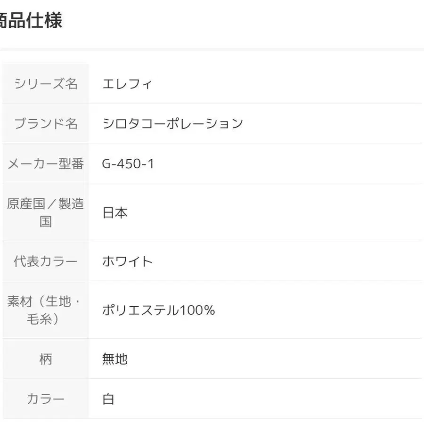
Task: Select the 日本 country value
Action: [x=115, y=212]
